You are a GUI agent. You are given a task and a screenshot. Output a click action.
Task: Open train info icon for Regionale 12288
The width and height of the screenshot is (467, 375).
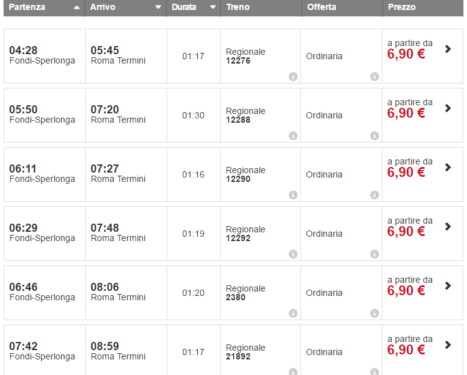[x=293, y=136]
